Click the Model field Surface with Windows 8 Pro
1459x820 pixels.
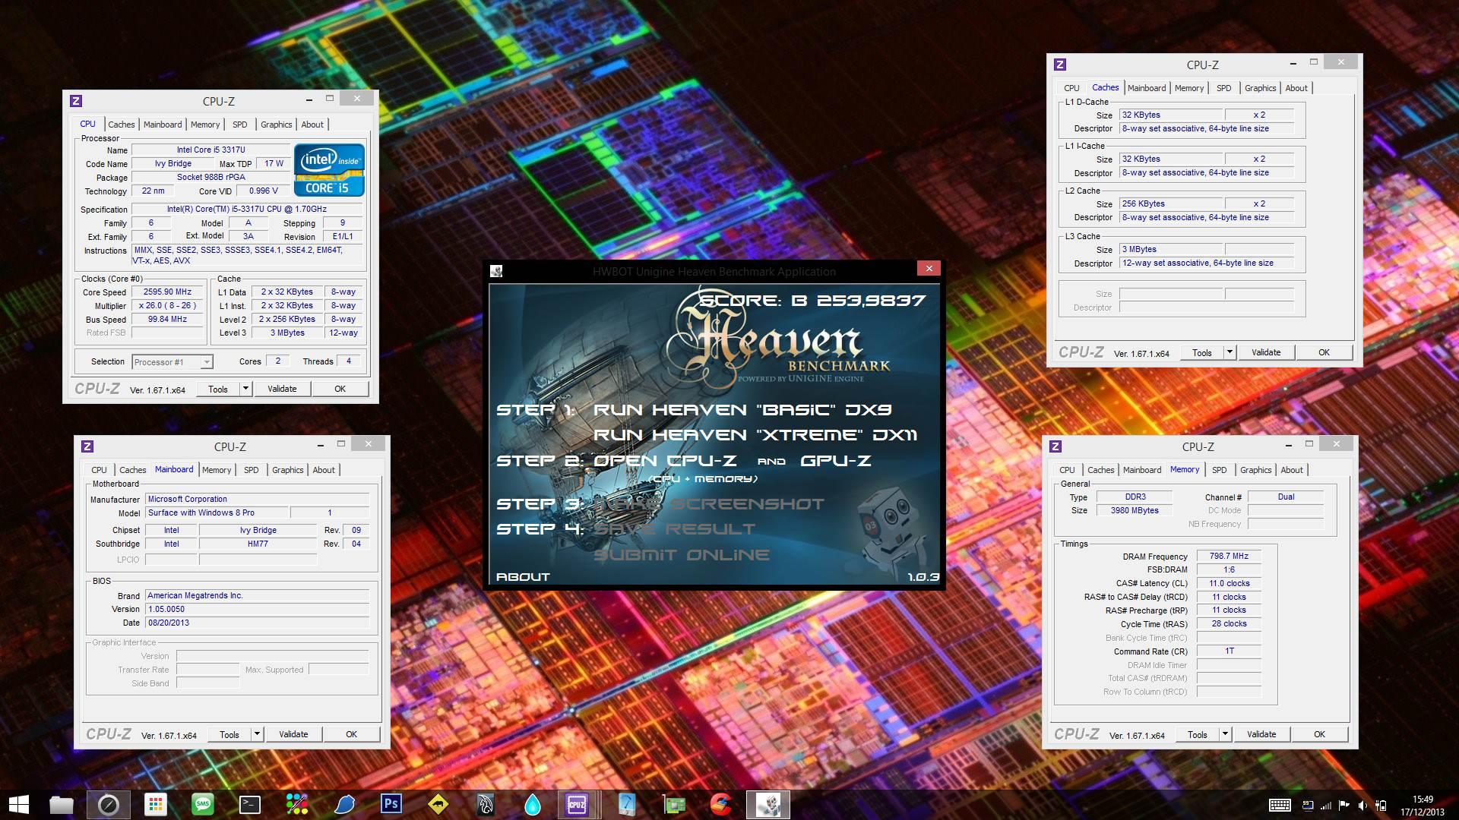(x=218, y=513)
